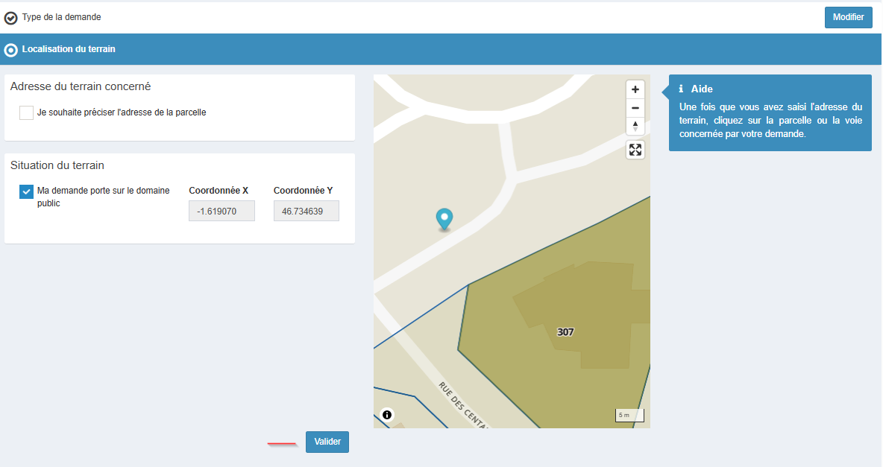Reset map orientation with compass button
Viewport: 883px width, 467px height.
click(x=635, y=126)
